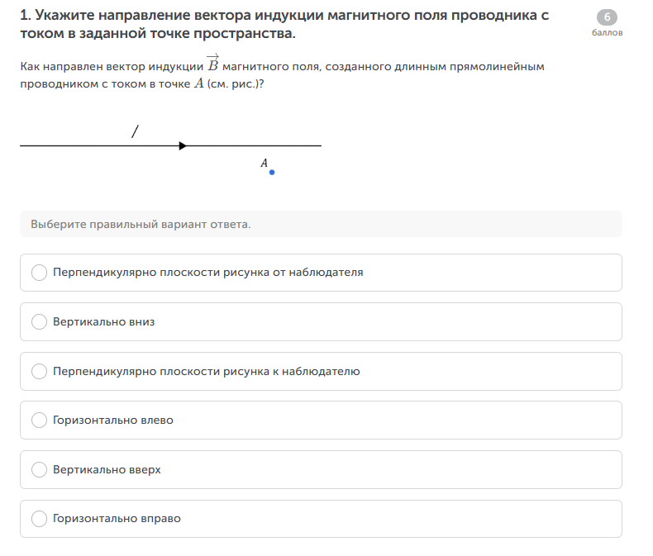Click the current direction arrowhead on wire
The width and height of the screenshot is (653, 556).
(183, 146)
